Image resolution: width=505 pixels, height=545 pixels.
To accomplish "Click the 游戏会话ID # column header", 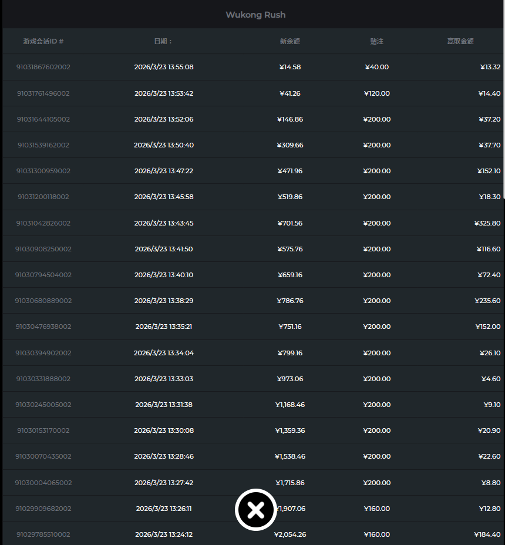I will click(43, 41).
